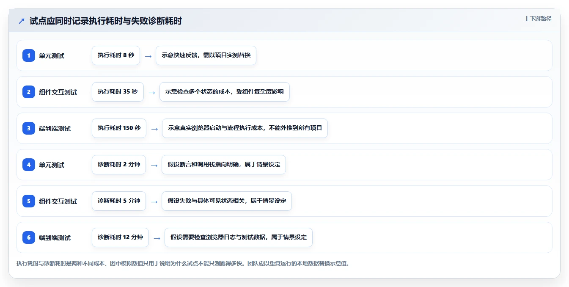Click number badge 2 beside 组件交互测试

pos(29,92)
